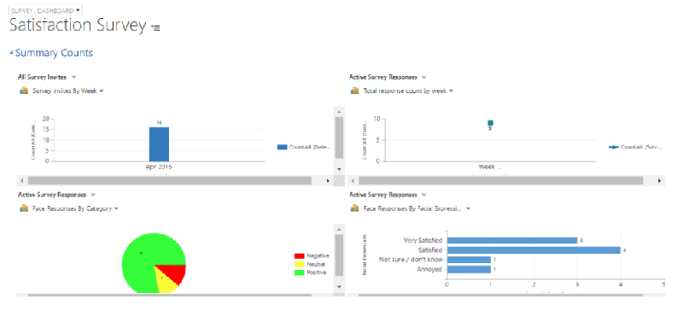Open the Total response count by week dropdown
Viewport: 683px width, 311px height.
pyautogui.click(x=452, y=91)
